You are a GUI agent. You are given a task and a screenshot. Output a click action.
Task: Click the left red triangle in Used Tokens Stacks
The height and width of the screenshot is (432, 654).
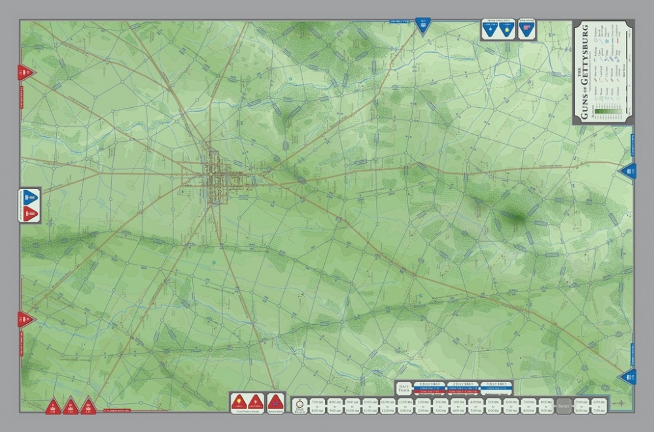239,402
